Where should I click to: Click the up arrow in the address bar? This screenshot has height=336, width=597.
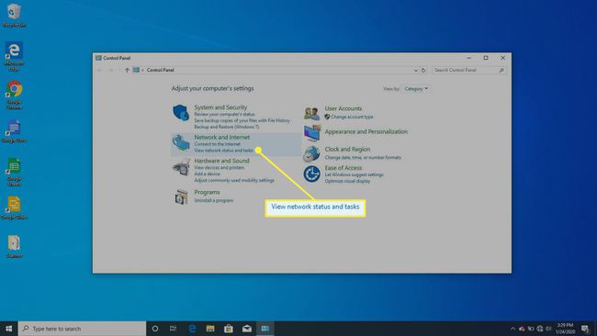pos(127,70)
